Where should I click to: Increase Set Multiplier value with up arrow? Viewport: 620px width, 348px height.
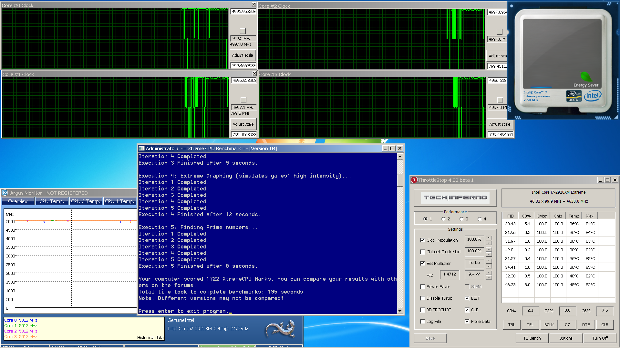tap(489, 261)
